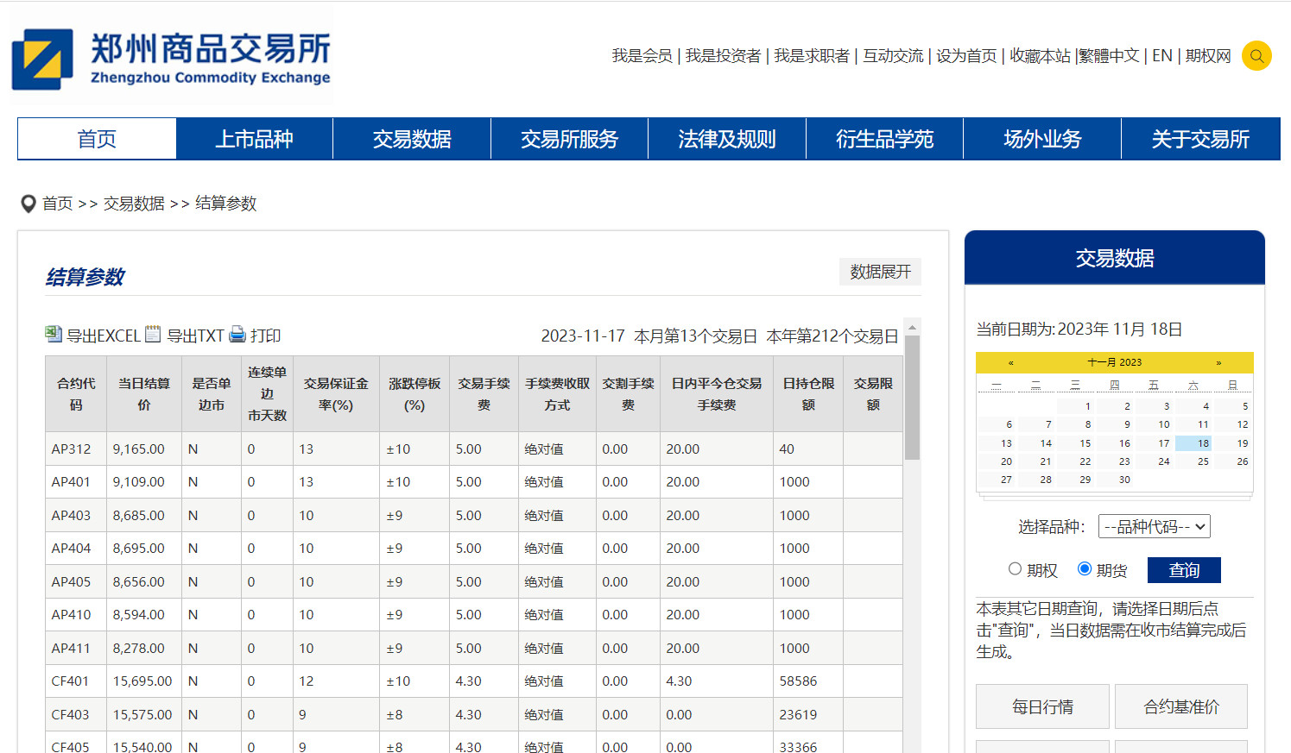Open the 品种代码 dropdown
This screenshot has width=1291, height=753.
pos(1155,526)
